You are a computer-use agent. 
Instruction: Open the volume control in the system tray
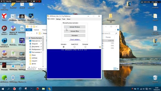pos(144,89)
